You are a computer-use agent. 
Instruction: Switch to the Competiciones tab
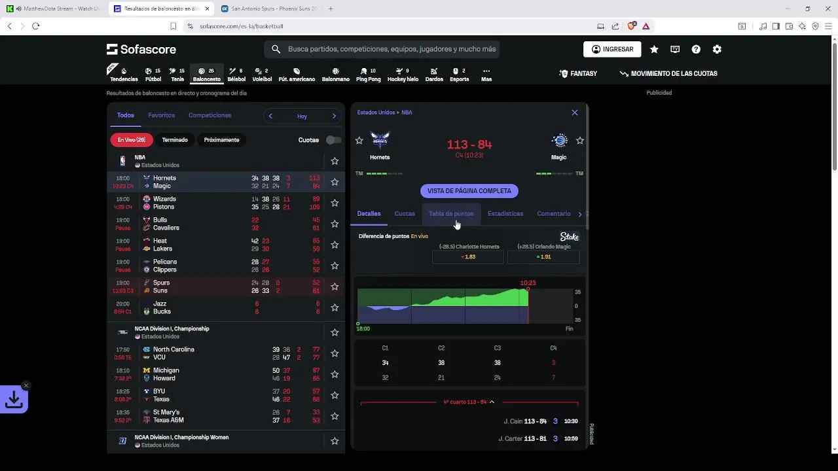point(209,115)
